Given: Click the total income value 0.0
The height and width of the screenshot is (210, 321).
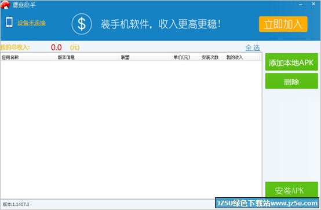Looking at the screenshot, I should tap(56, 47).
